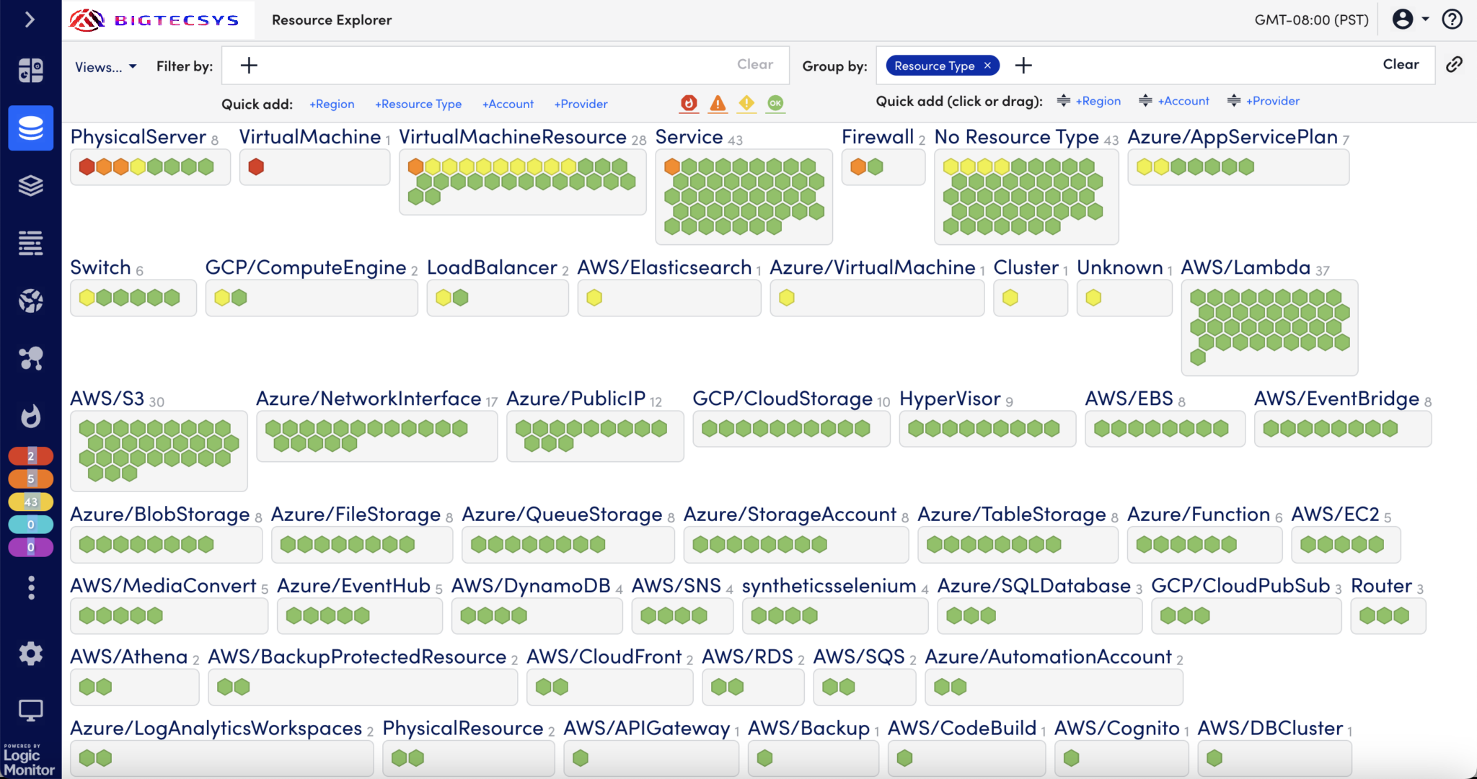
Task: Click the red alert count pill showing 2
Action: (30, 456)
